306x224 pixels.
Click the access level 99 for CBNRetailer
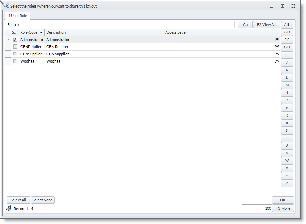click(222, 47)
